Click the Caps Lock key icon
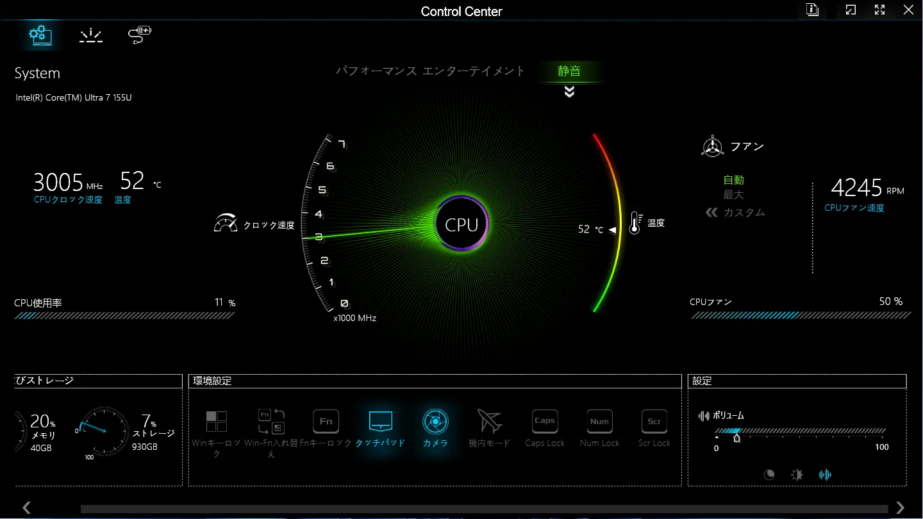The width and height of the screenshot is (923, 519). [x=545, y=422]
